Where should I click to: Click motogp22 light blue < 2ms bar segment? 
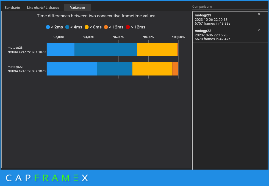(72, 69)
